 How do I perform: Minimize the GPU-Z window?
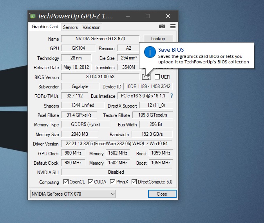(128, 16)
